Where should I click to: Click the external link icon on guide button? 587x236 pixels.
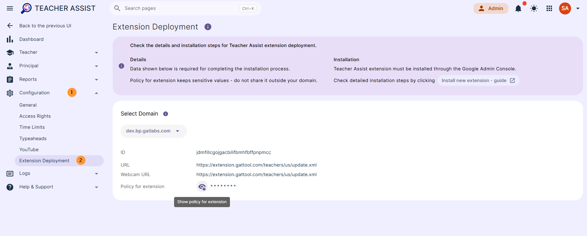click(x=512, y=81)
